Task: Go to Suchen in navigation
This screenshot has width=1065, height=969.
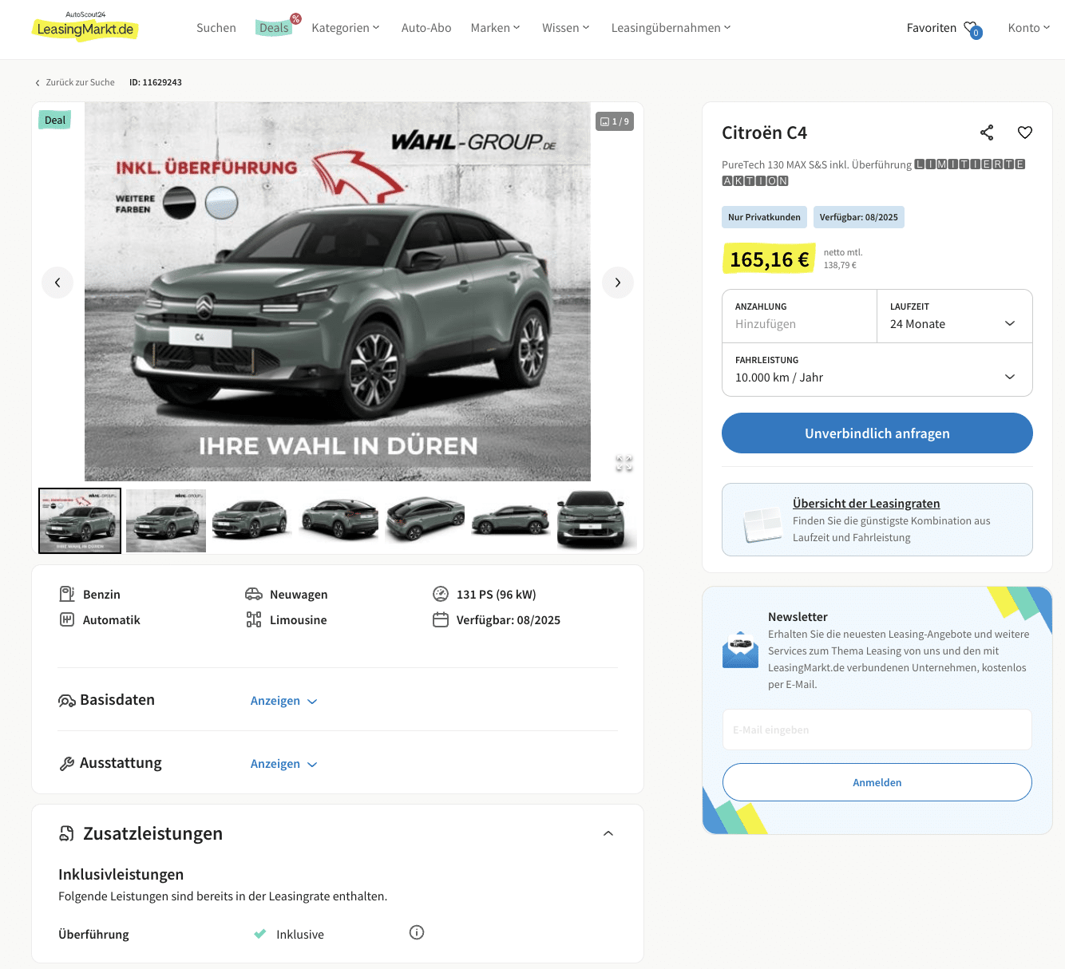Action: [216, 28]
